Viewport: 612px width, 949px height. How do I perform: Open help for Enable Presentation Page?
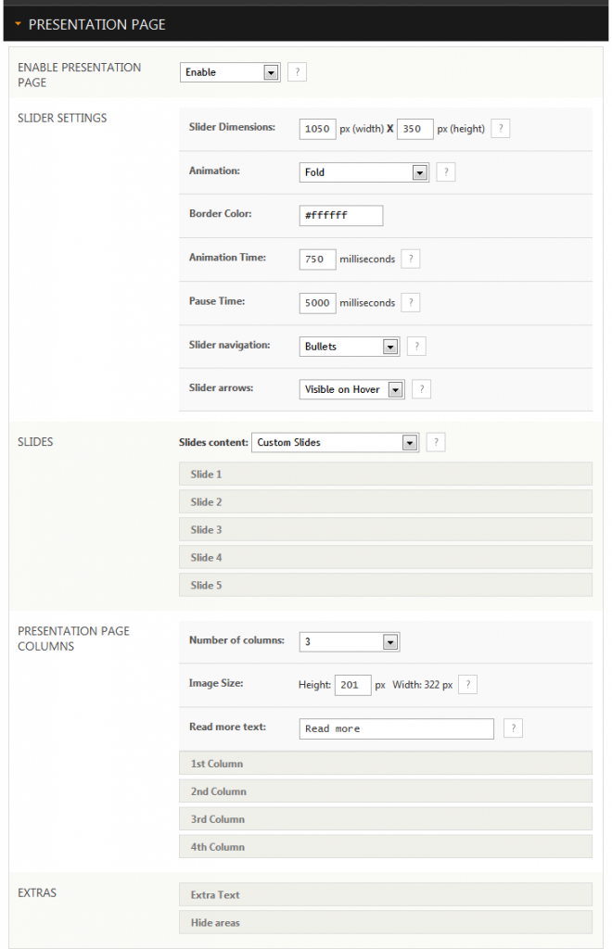(x=297, y=71)
